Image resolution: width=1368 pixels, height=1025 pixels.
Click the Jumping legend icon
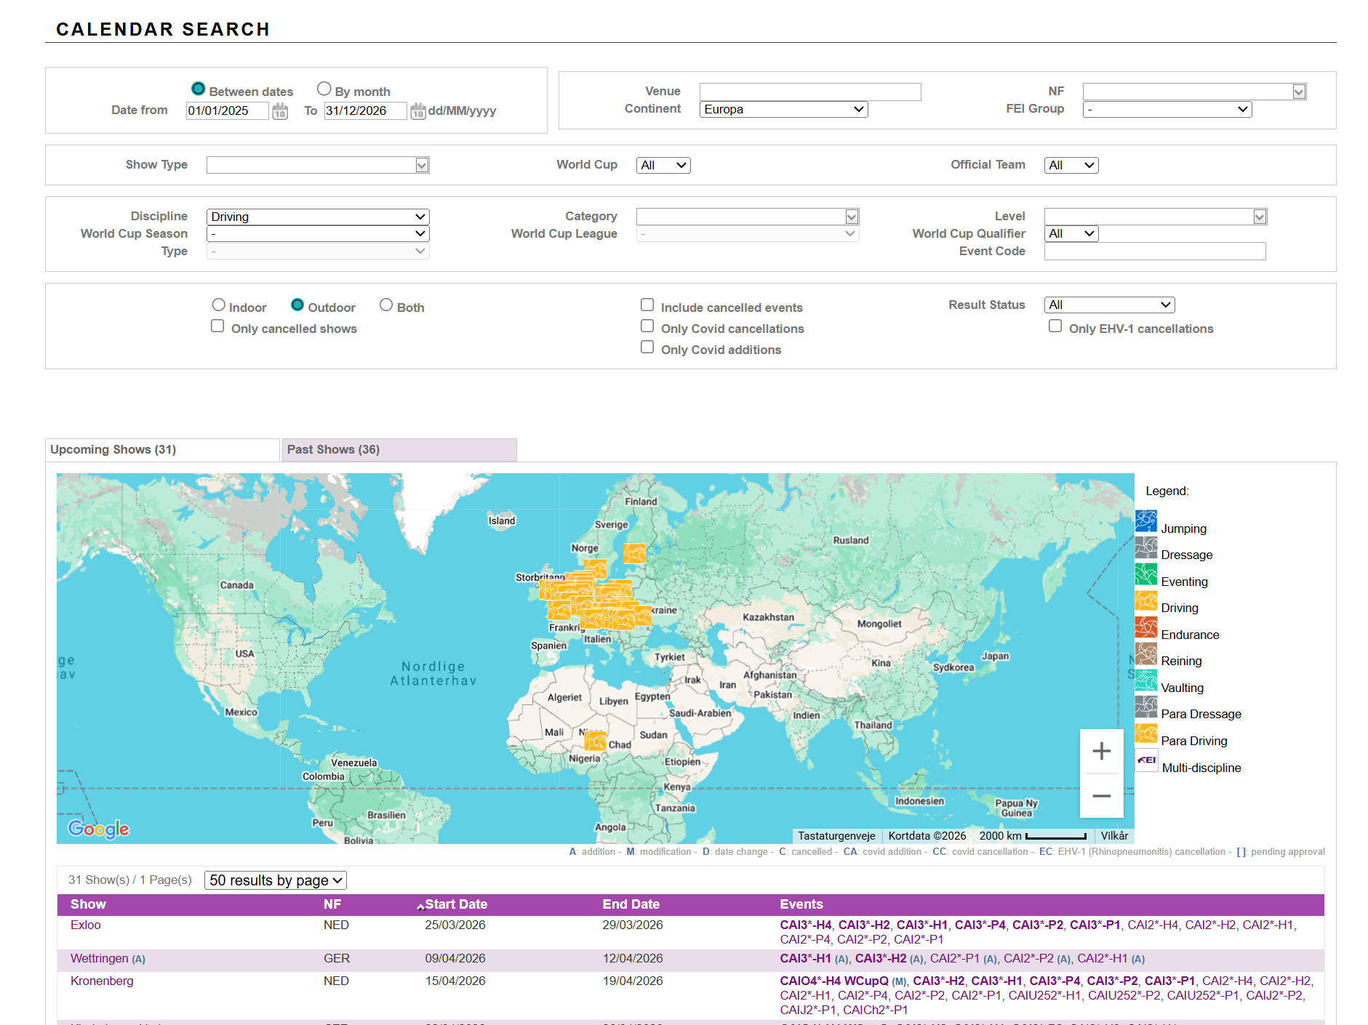pos(1146,521)
